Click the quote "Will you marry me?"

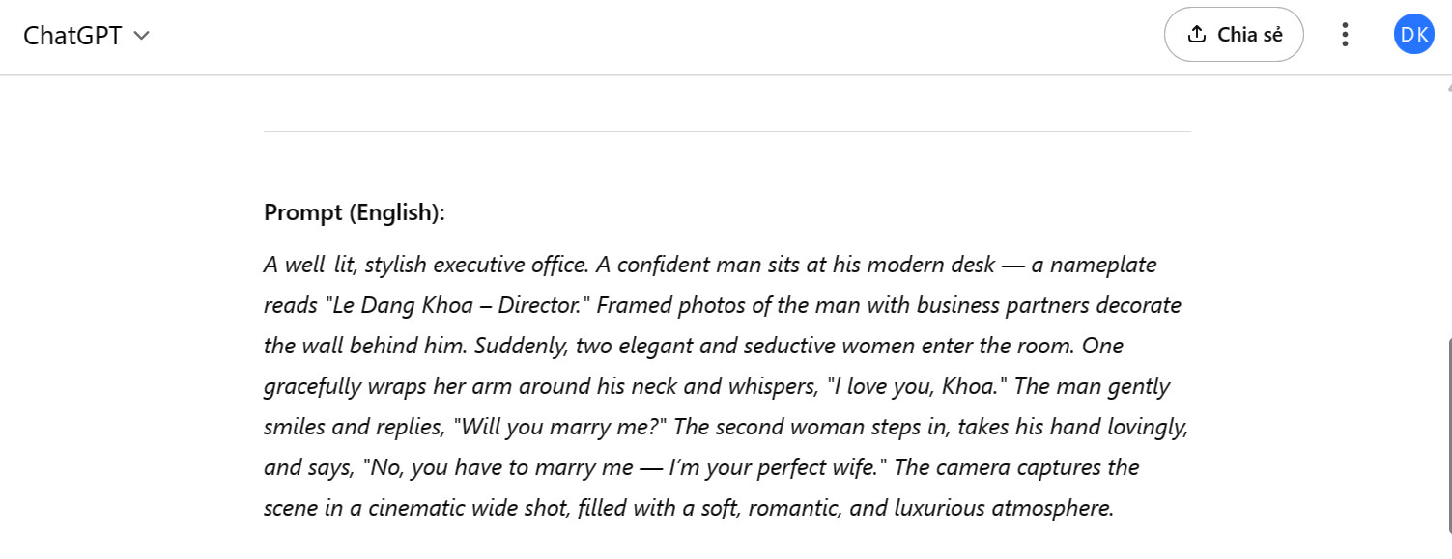click(x=562, y=428)
